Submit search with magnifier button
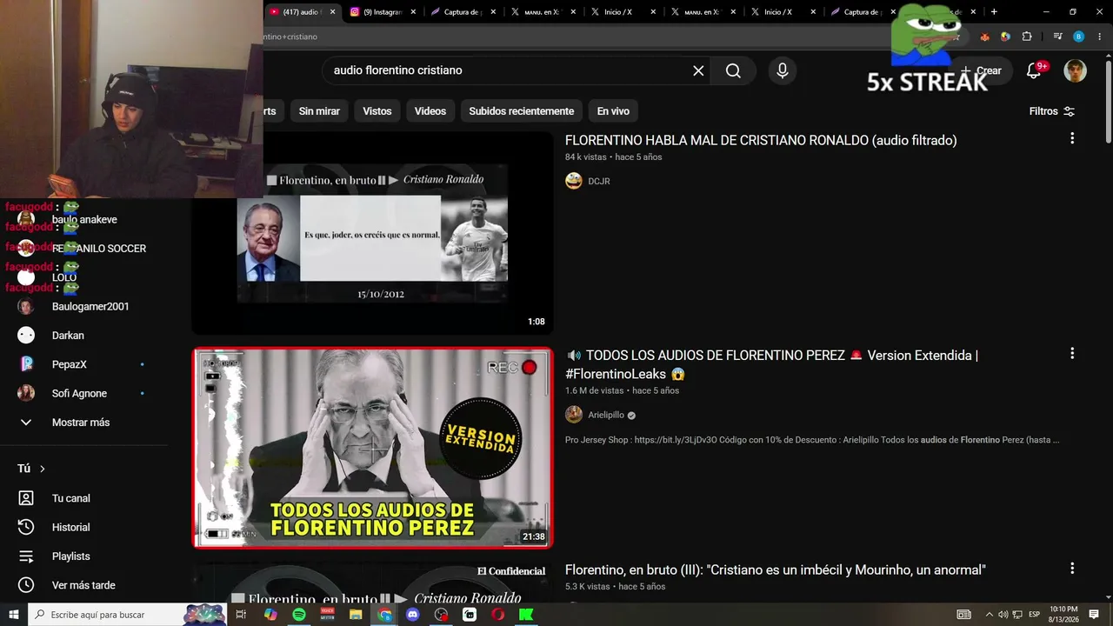Viewport: 1113px width, 626px height. click(x=733, y=70)
